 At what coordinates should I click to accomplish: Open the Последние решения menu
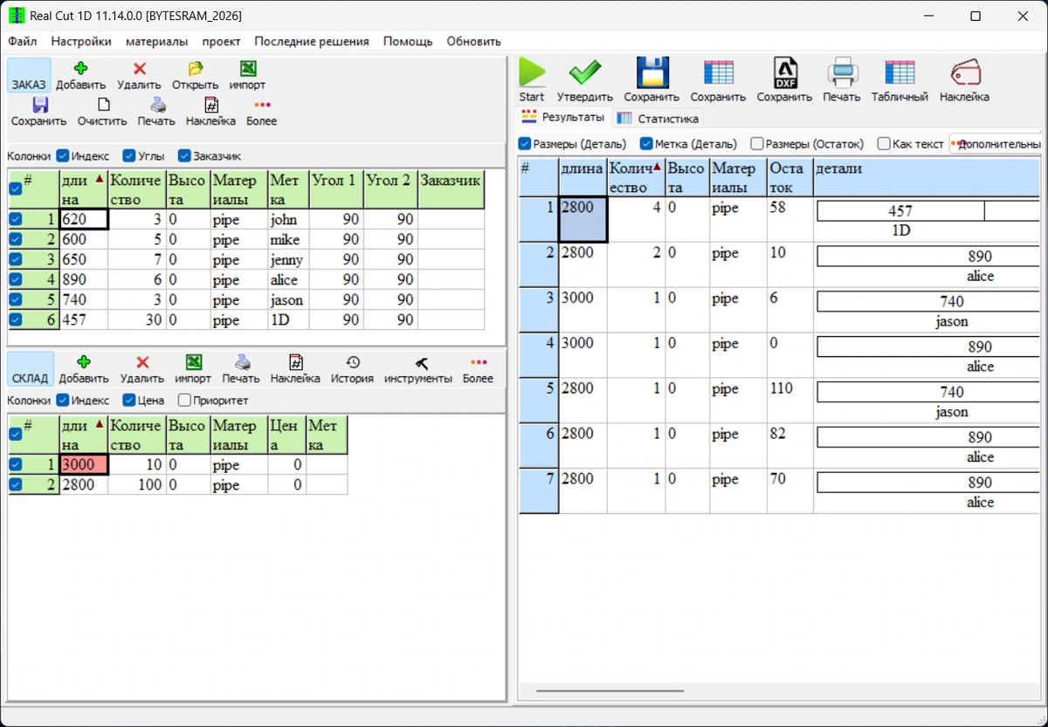312,41
